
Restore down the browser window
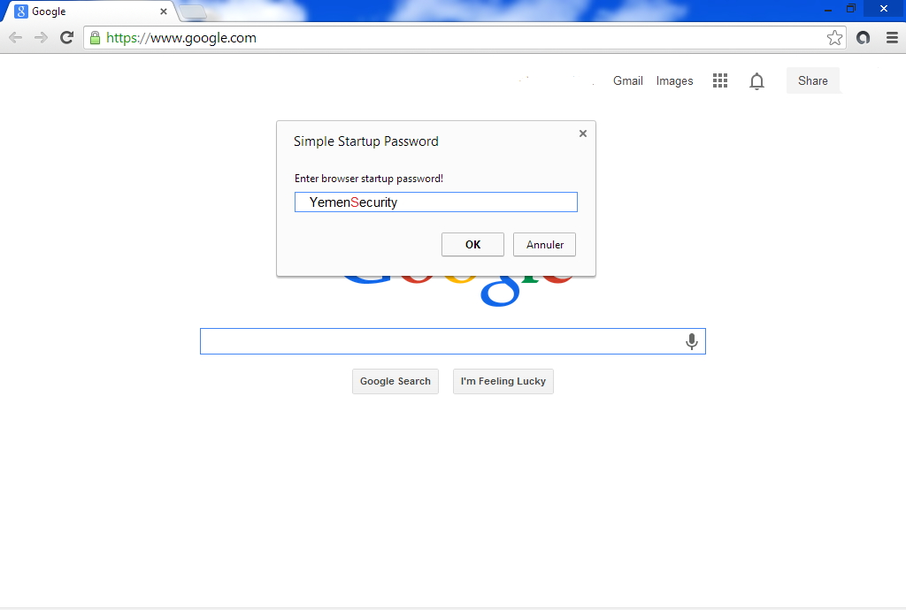pos(851,9)
